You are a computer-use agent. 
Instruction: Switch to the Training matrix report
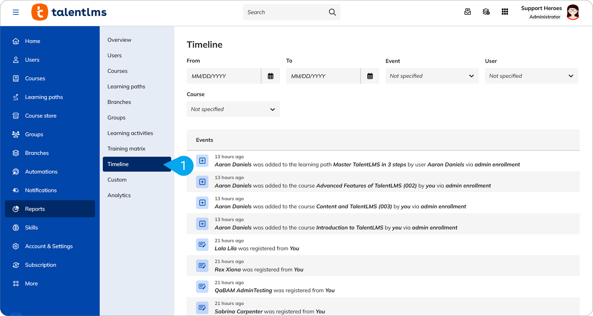[126, 149]
